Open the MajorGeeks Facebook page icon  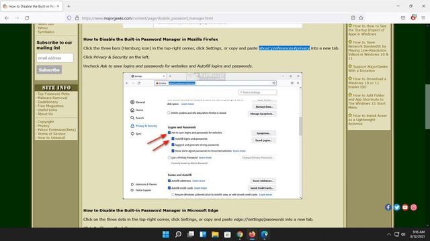(388, 208)
